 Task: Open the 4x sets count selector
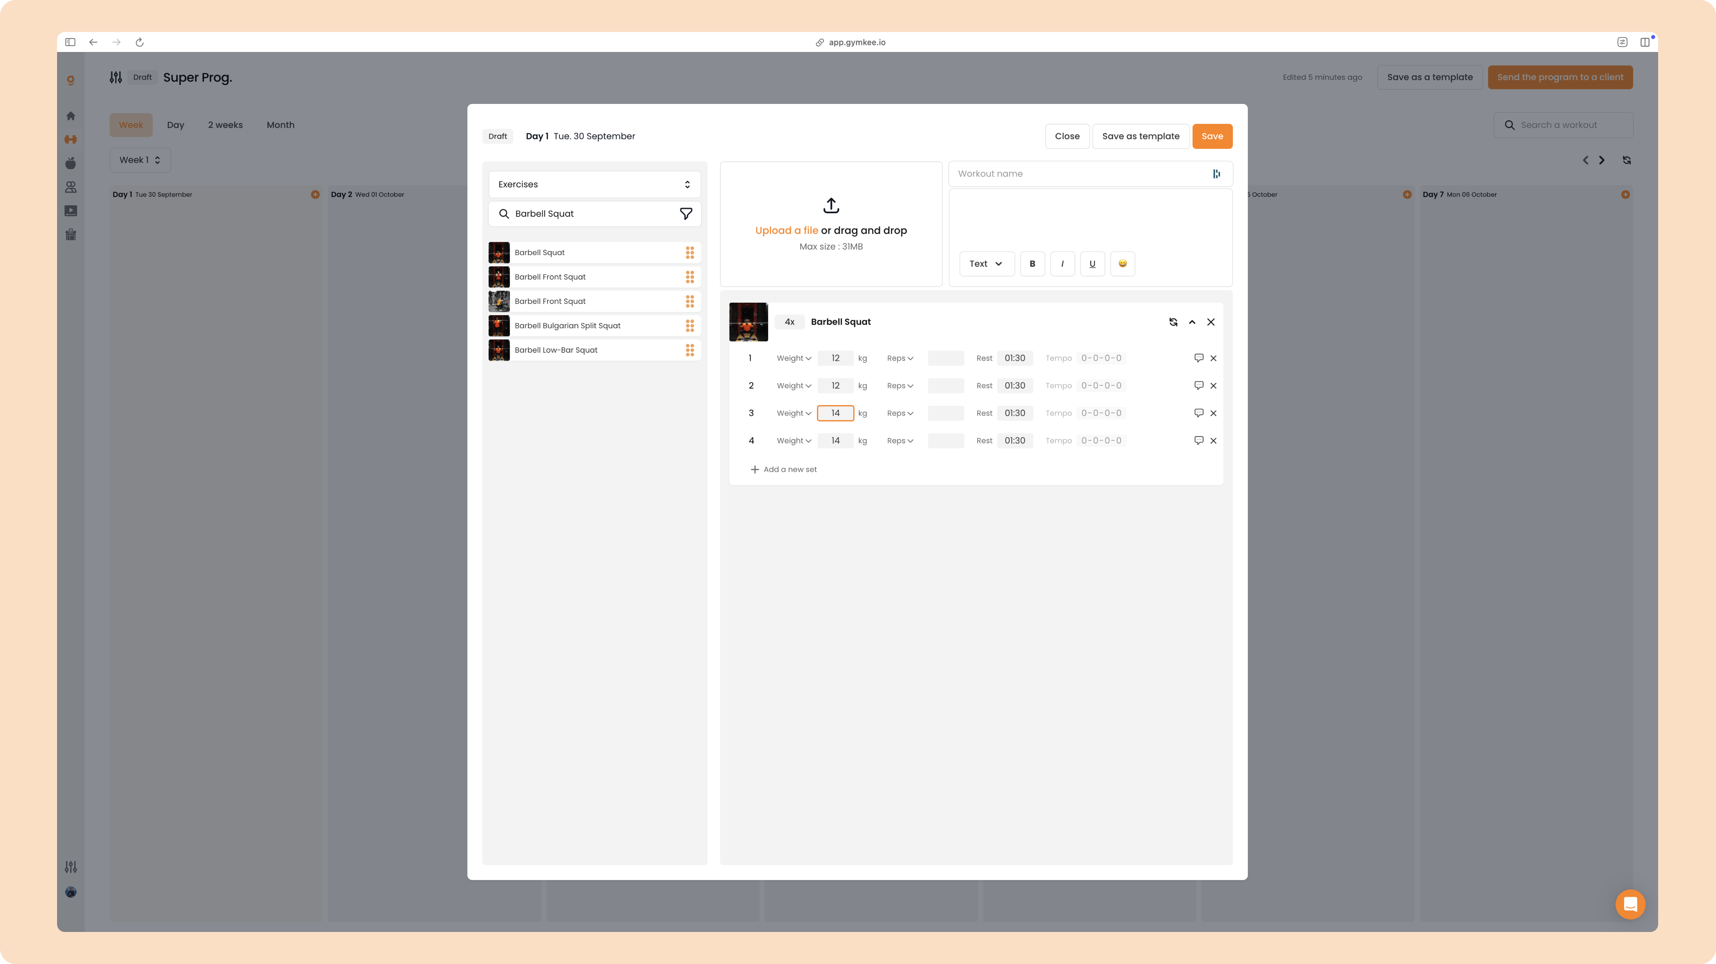(x=789, y=322)
